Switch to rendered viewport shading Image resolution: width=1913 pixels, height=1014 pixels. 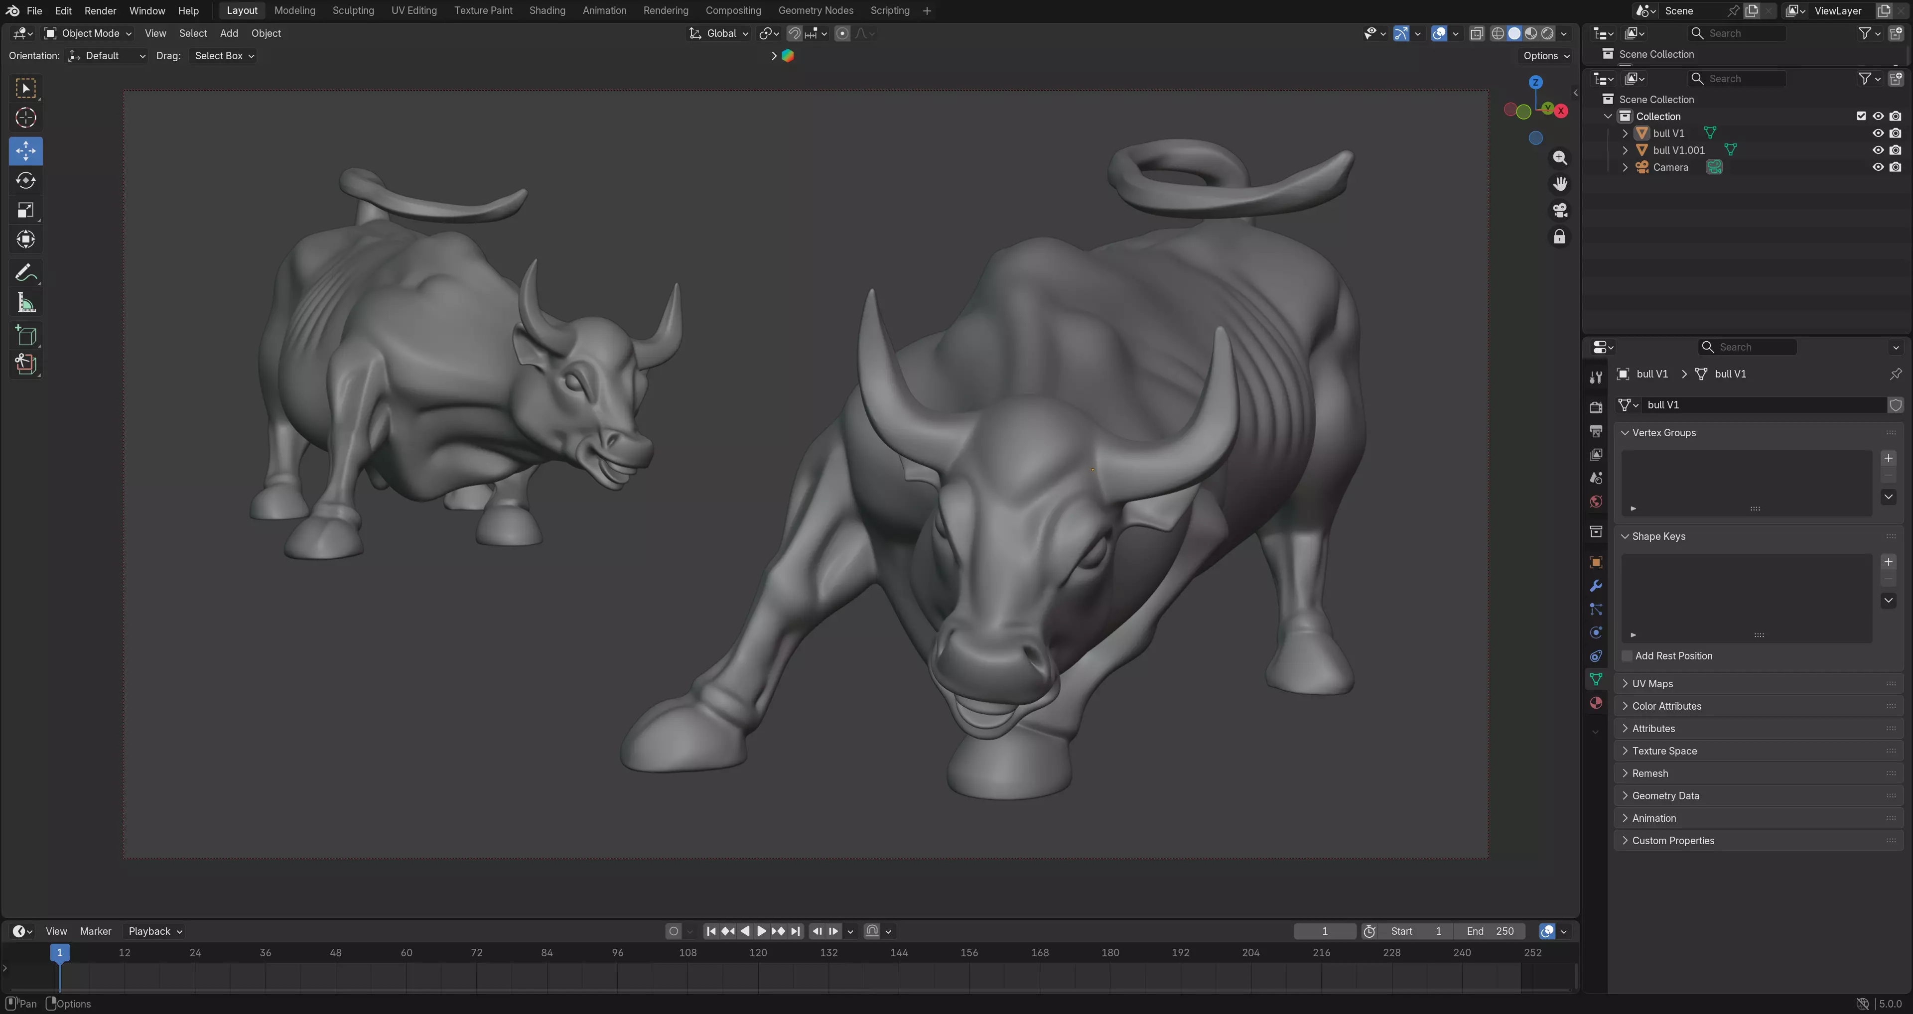1548,33
